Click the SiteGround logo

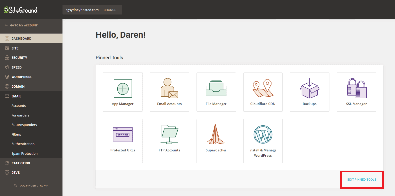(x=20, y=10)
